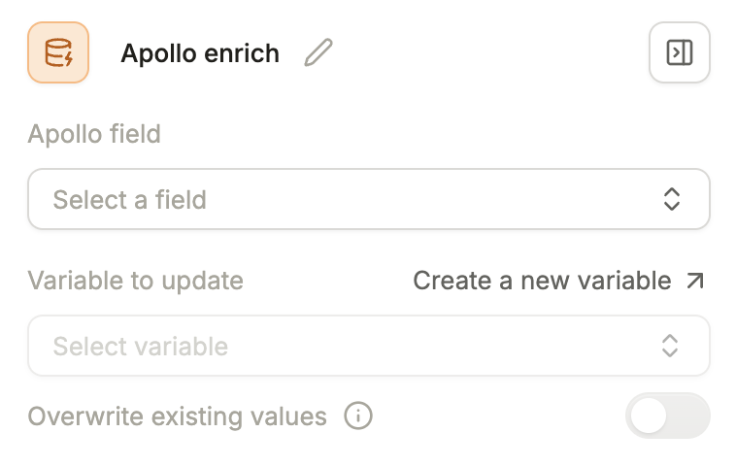Click the Variable to update label
The image size is (736, 466).
(135, 281)
